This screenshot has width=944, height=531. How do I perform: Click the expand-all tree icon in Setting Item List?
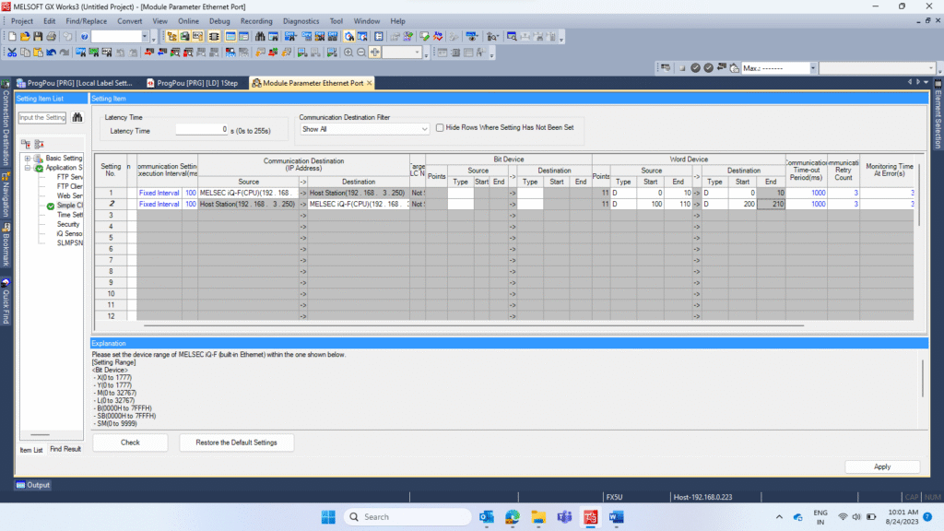pyautogui.click(x=26, y=144)
